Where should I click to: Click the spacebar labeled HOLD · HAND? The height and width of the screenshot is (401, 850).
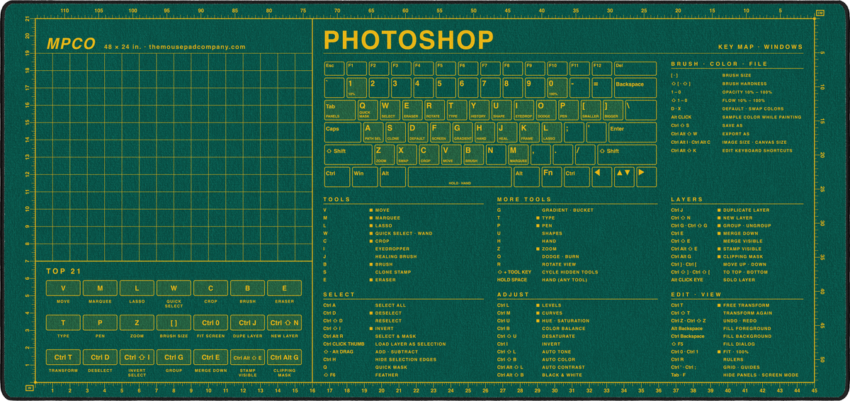pos(459,176)
